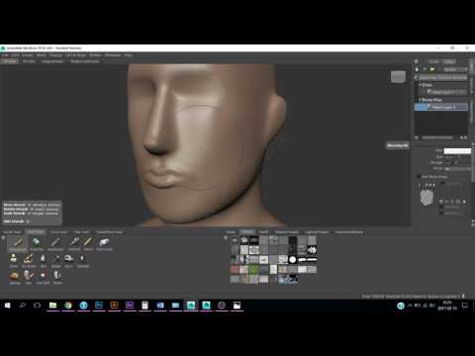Toggle the Use Stamp Image checkbox

tap(419, 177)
